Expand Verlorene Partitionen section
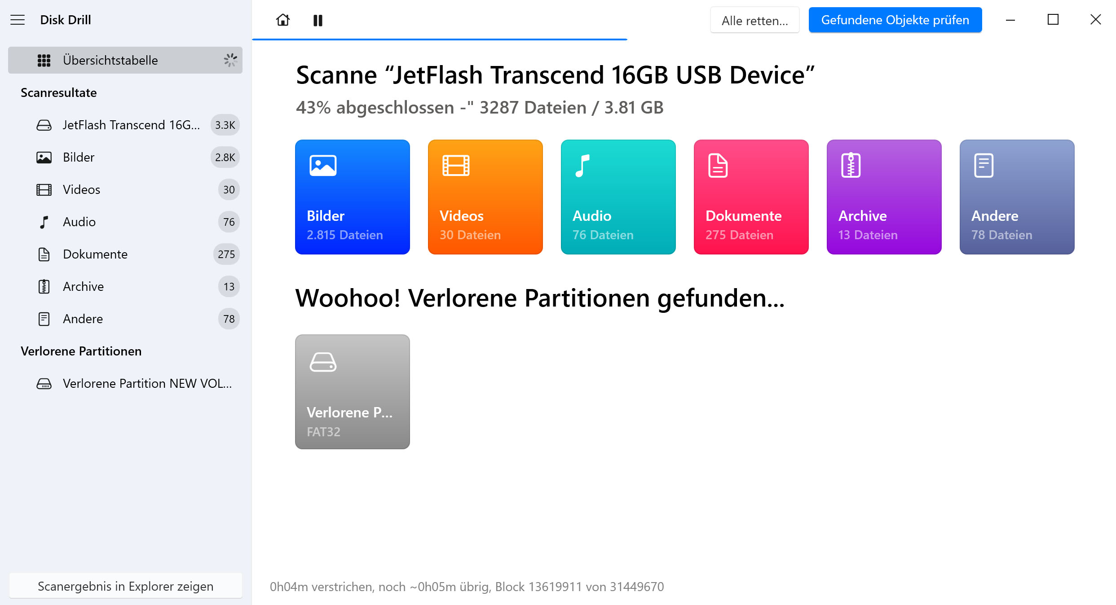Viewport: 1116px width, 605px height. (80, 351)
